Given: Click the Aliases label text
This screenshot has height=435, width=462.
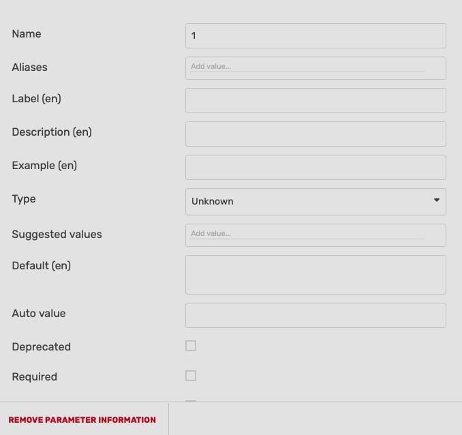Looking at the screenshot, I should [30, 67].
